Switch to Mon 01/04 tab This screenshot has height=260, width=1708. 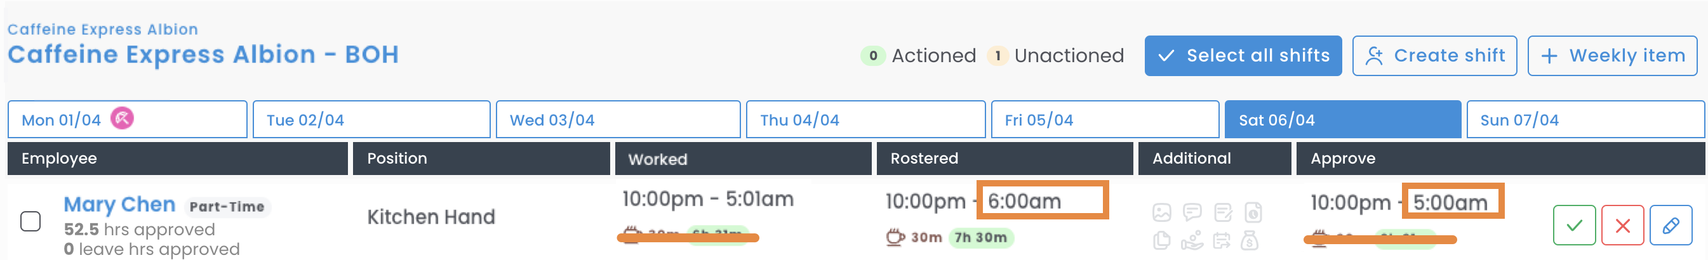pyautogui.click(x=61, y=120)
